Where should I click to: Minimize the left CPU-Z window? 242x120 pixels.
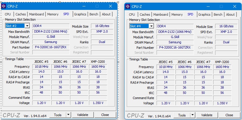84,6
